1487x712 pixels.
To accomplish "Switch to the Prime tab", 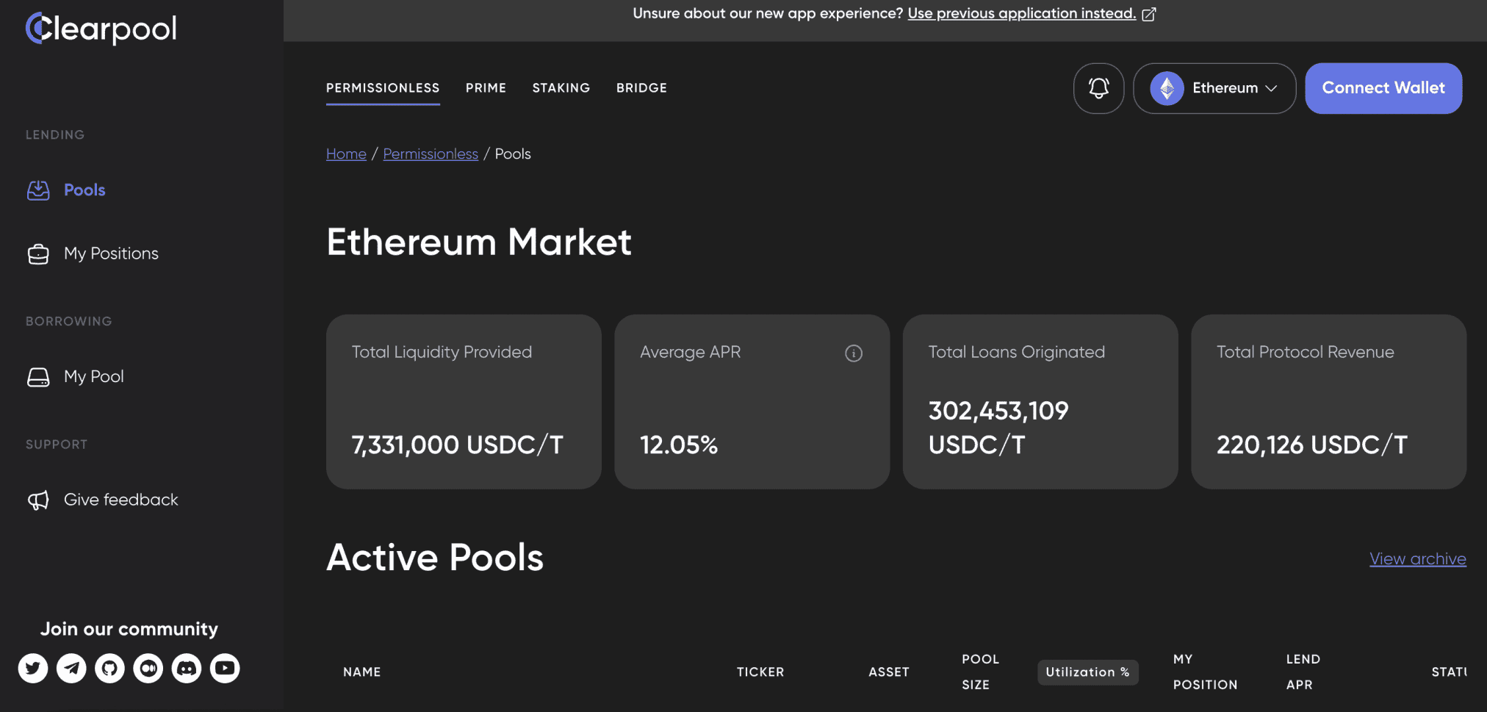I will pos(486,88).
